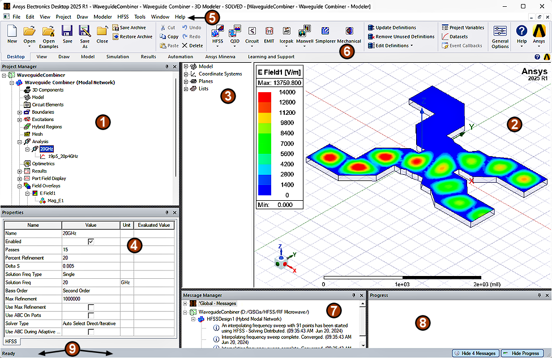Expand the Results node in the project tree
This screenshot has height=358, width=552.
tap(20, 171)
